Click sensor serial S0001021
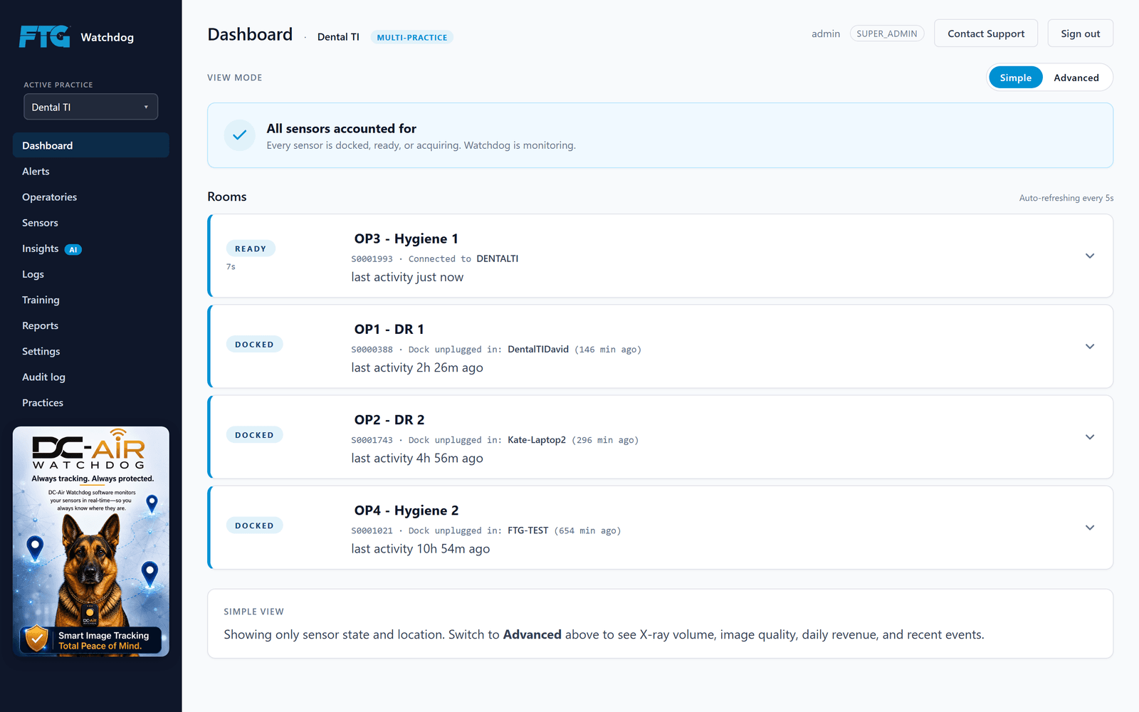 coord(372,530)
